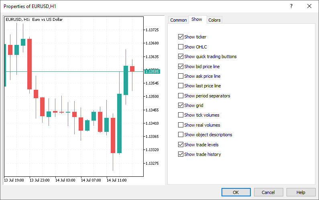
Task: Switch to the Common tab
Action: tap(179, 20)
